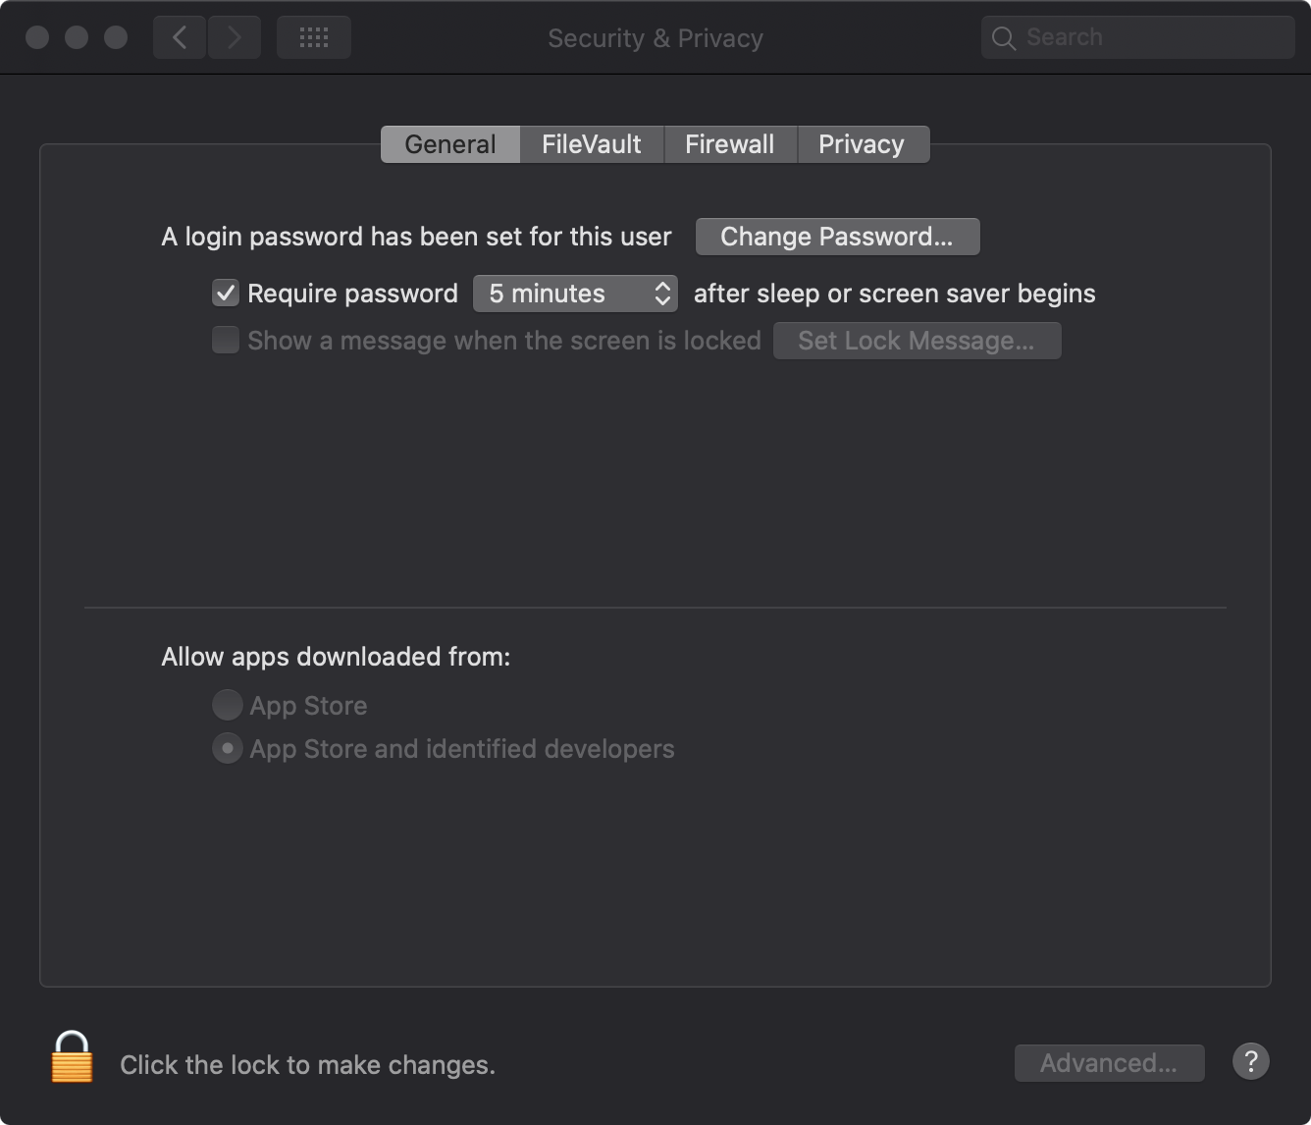Click the red close window button
This screenshot has height=1125, width=1311.
[37, 37]
